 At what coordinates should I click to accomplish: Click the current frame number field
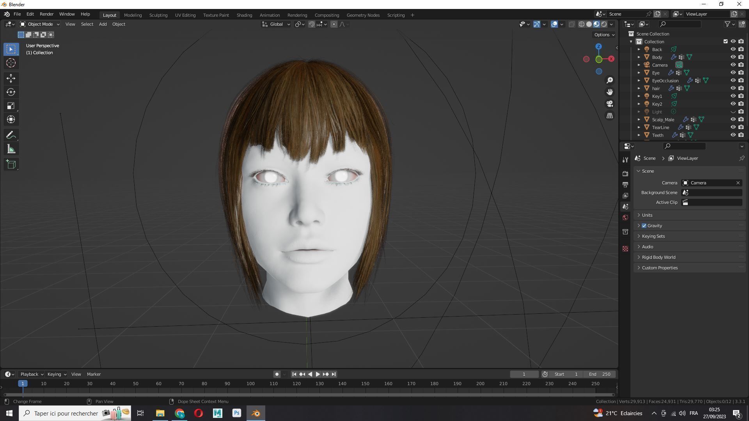coord(524,374)
